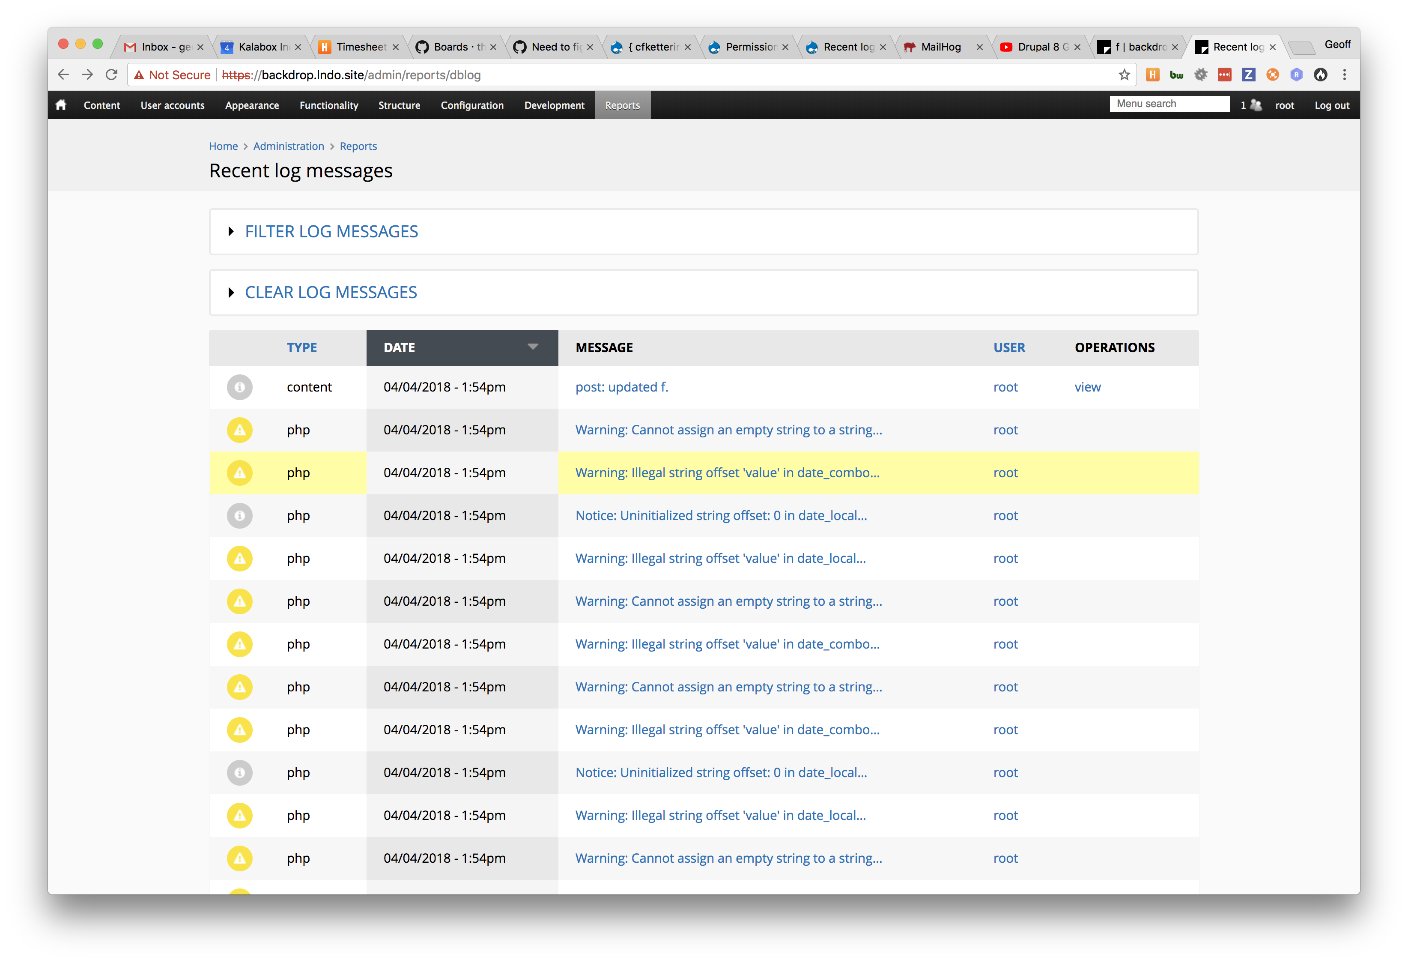Click the Not Secure warning indicator
Image resolution: width=1408 pixels, height=963 pixels.
172,75
